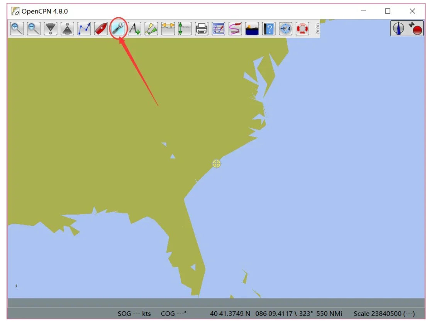Click the toolbar grabber handle
The height and width of the screenshot is (322, 434).
click(x=317, y=29)
